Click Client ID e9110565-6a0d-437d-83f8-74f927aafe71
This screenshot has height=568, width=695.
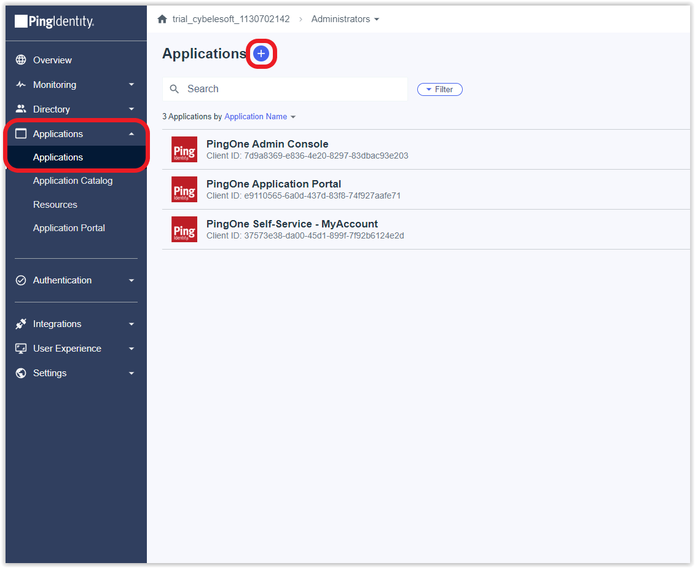click(304, 195)
